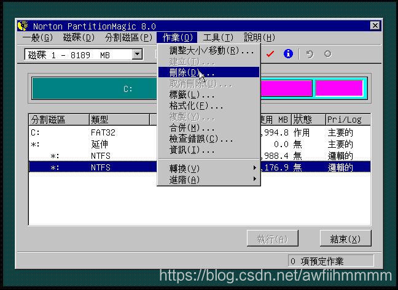
Task: Click the 類型 column header
Action: [119, 120]
